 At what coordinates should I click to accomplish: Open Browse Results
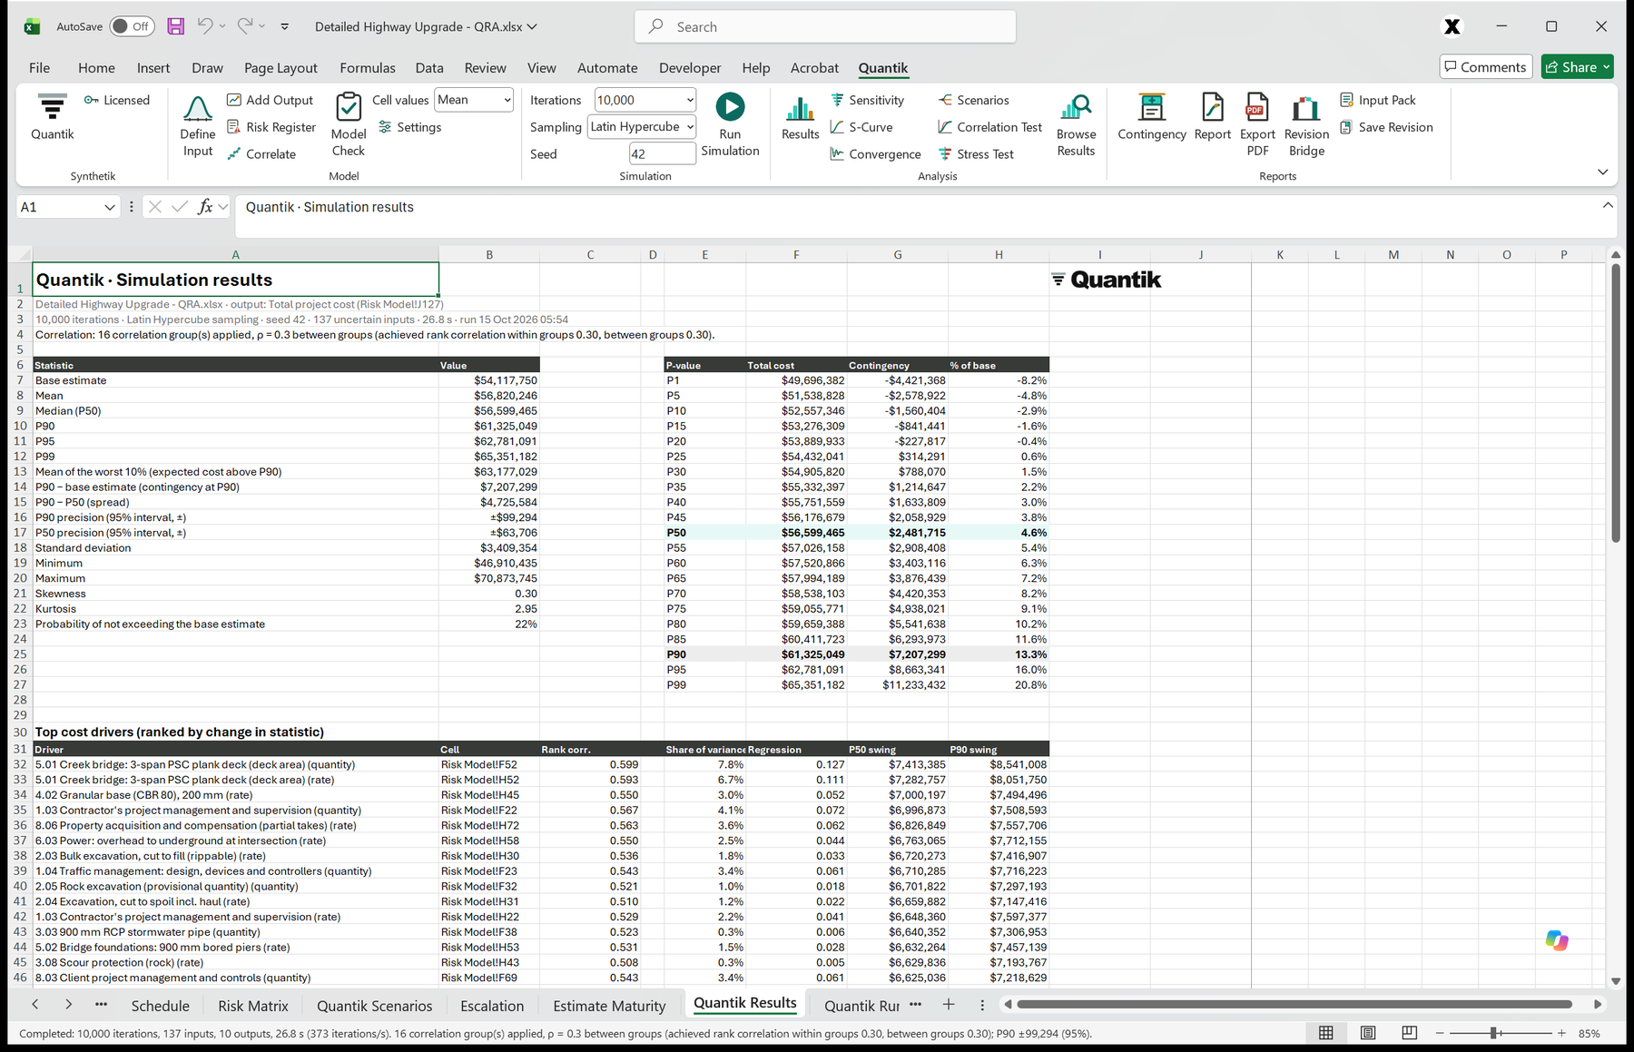(x=1076, y=126)
